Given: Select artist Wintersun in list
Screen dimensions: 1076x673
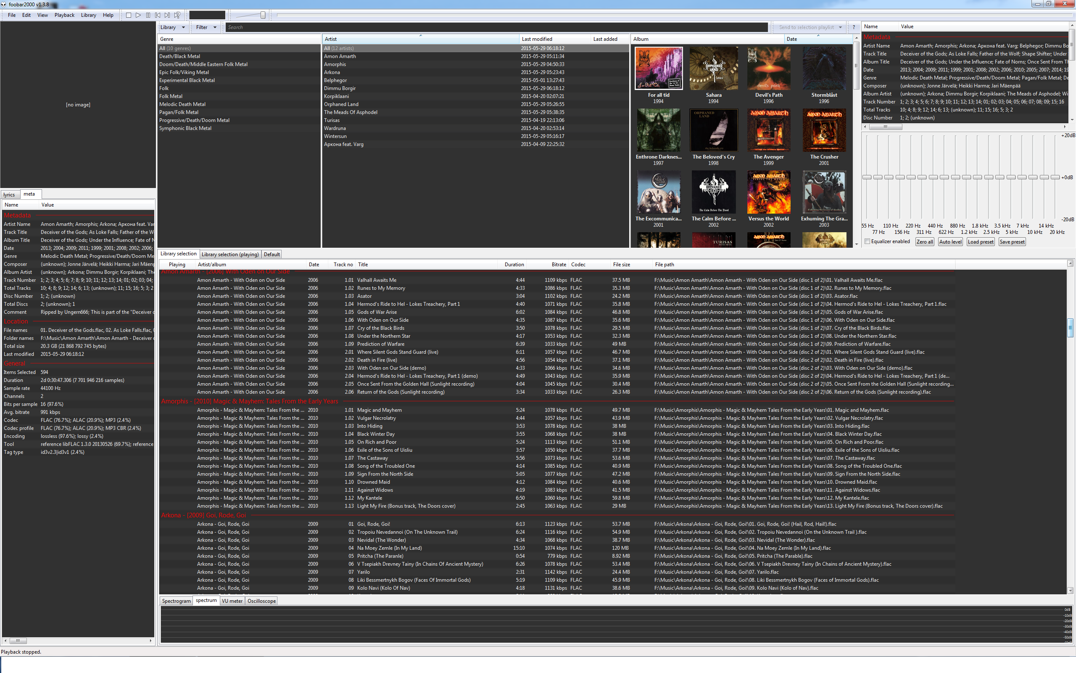Looking at the screenshot, I should (x=475, y=136).
